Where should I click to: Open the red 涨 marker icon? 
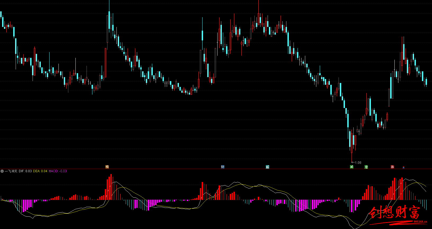coord(392,167)
